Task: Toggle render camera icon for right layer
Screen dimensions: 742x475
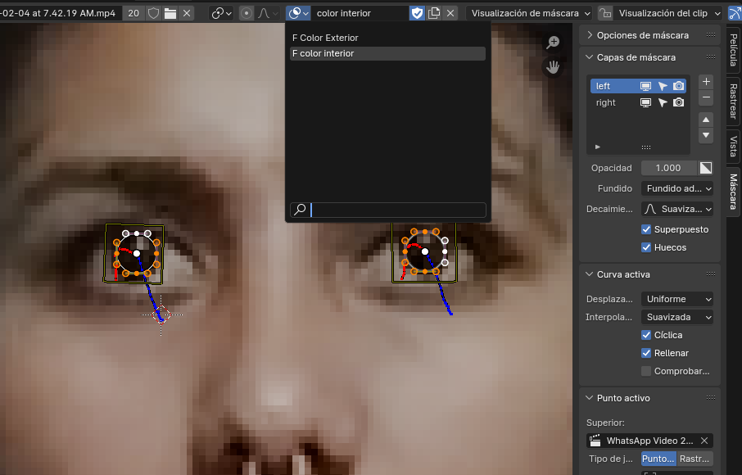Action: [x=679, y=102]
